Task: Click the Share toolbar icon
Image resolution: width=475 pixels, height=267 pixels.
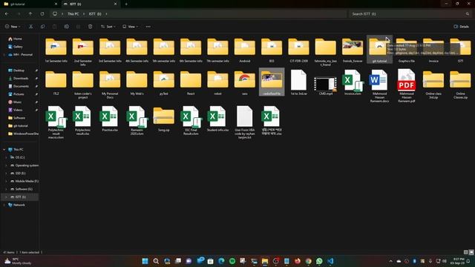Action: (78, 27)
